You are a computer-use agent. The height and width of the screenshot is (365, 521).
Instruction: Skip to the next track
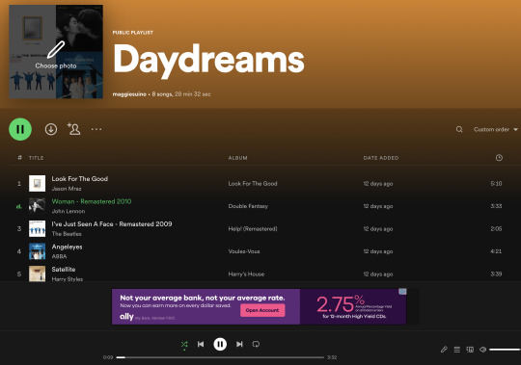coord(239,344)
